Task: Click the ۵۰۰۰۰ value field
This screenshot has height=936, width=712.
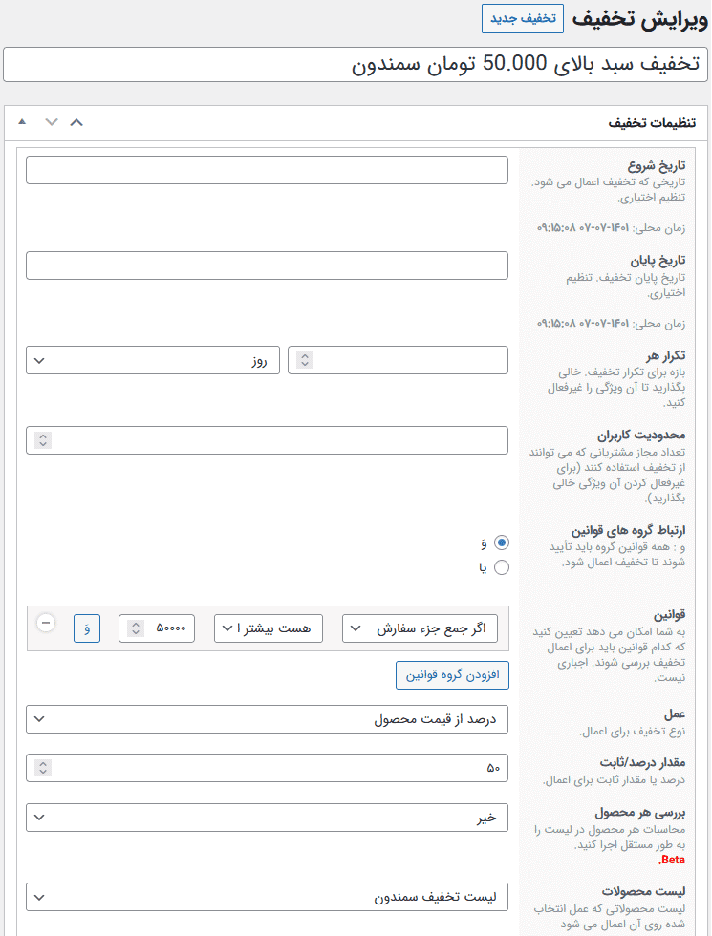Action: tap(157, 628)
